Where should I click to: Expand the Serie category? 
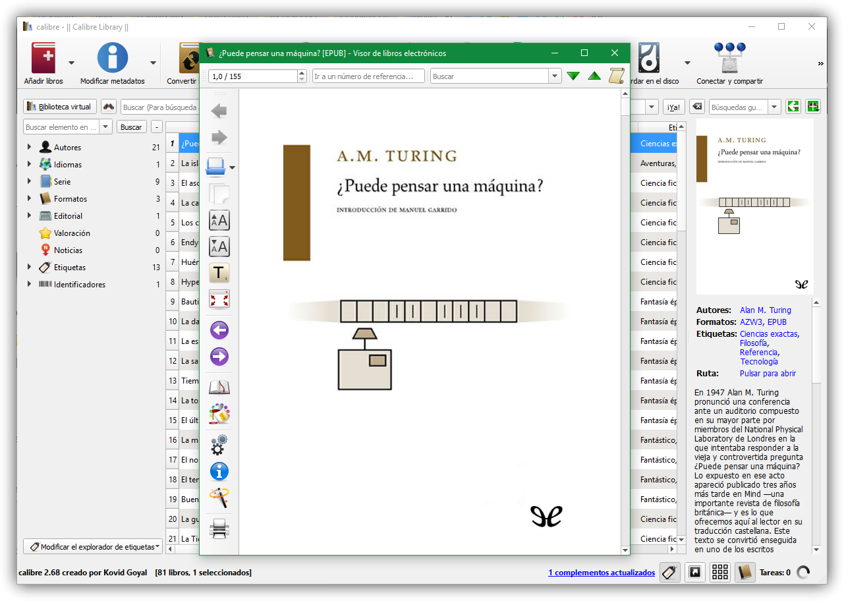click(x=29, y=182)
